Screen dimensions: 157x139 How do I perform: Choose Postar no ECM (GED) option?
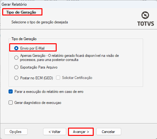(16, 78)
